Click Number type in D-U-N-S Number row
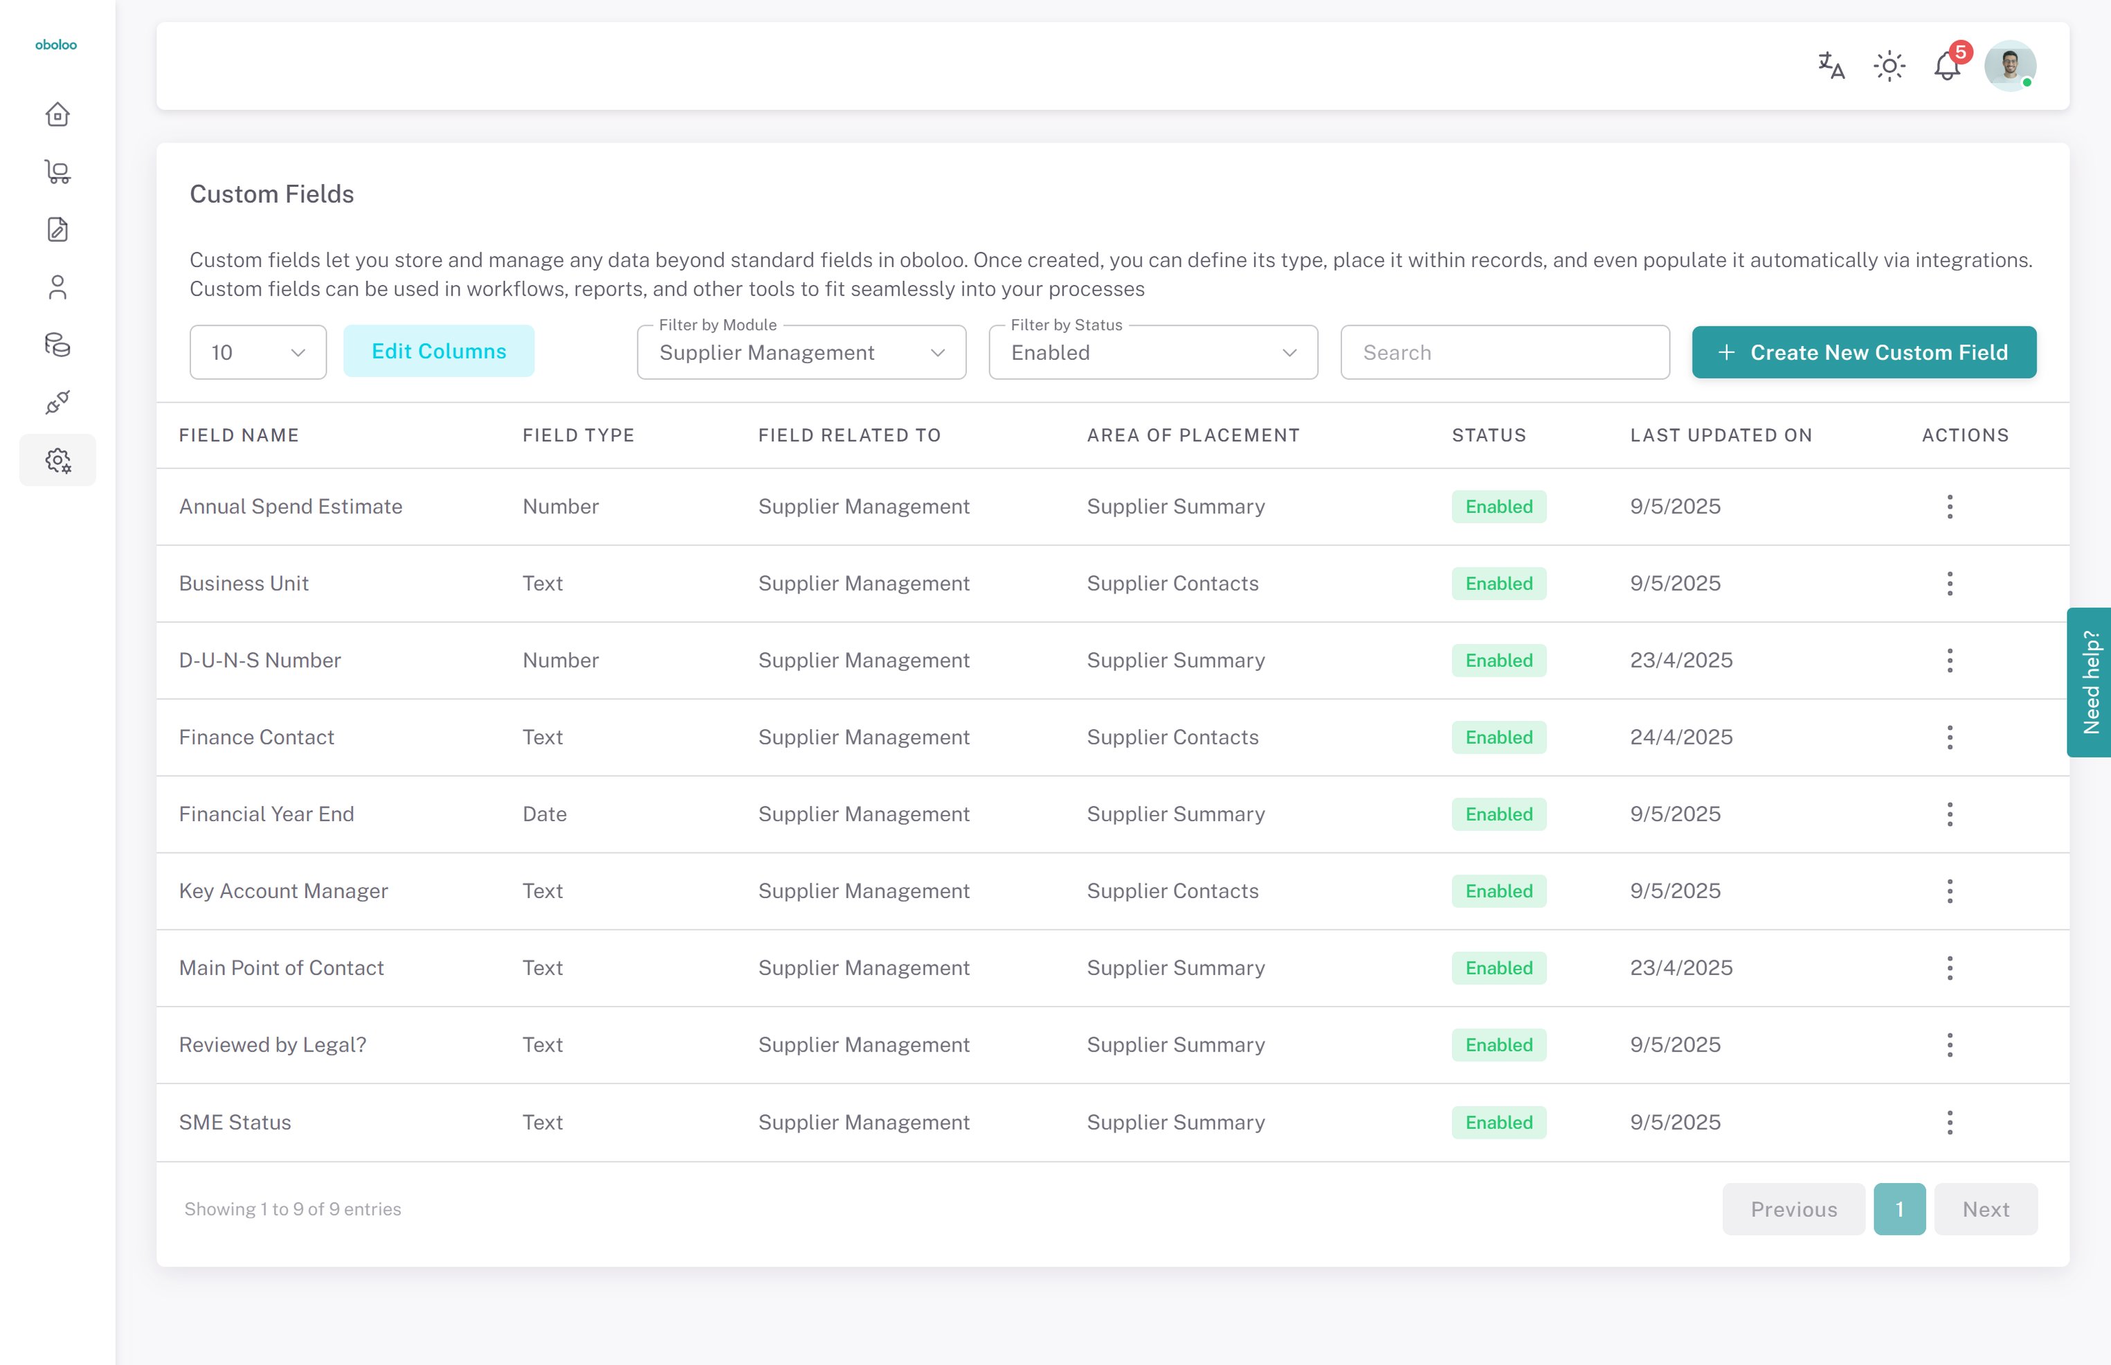Image resolution: width=2111 pixels, height=1365 pixels. pyautogui.click(x=561, y=660)
